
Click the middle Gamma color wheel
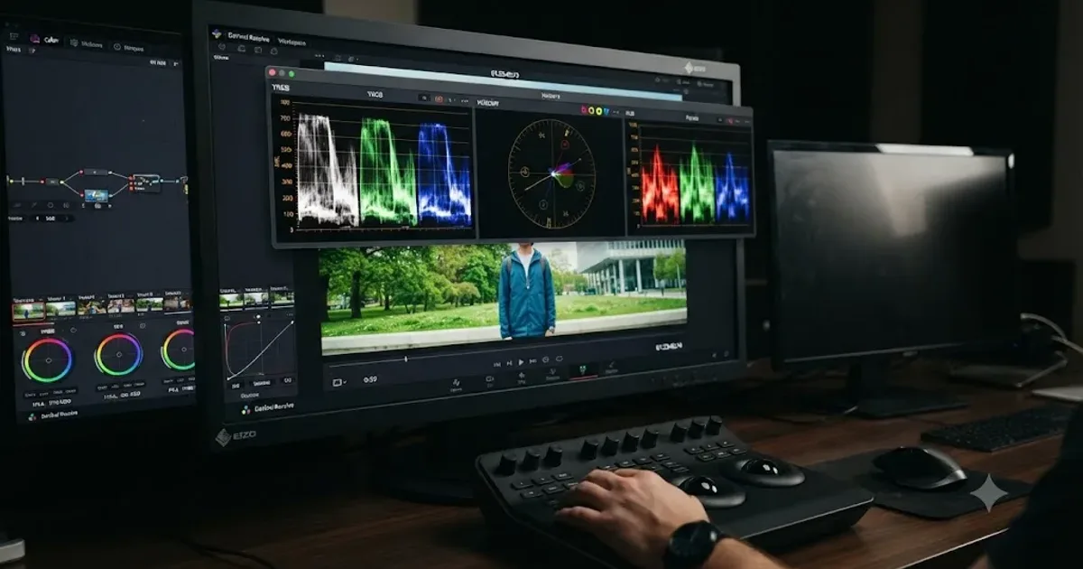coord(119,354)
